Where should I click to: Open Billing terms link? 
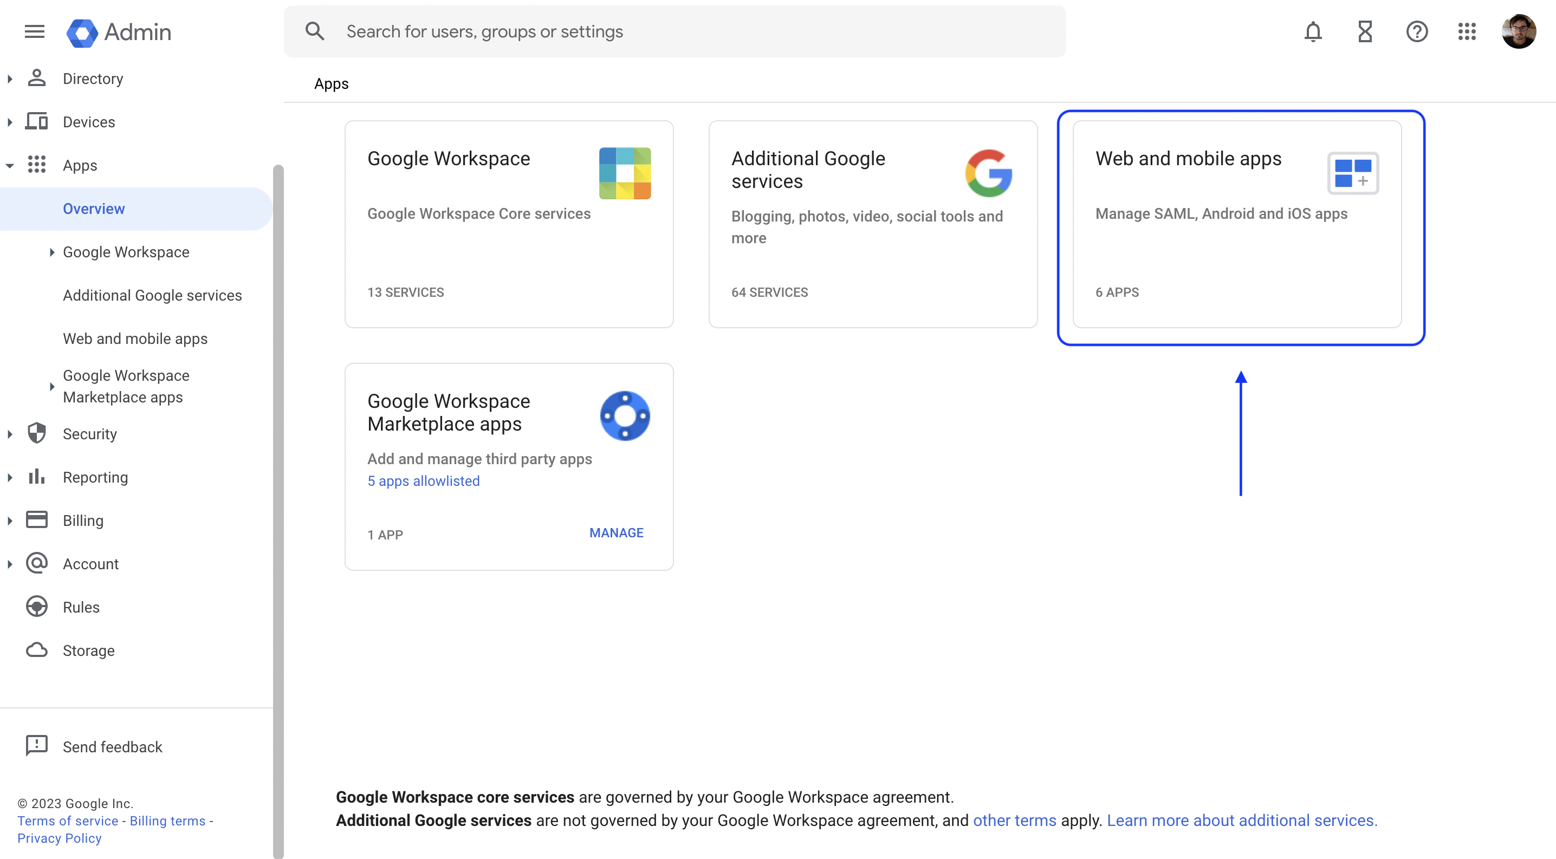click(168, 821)
